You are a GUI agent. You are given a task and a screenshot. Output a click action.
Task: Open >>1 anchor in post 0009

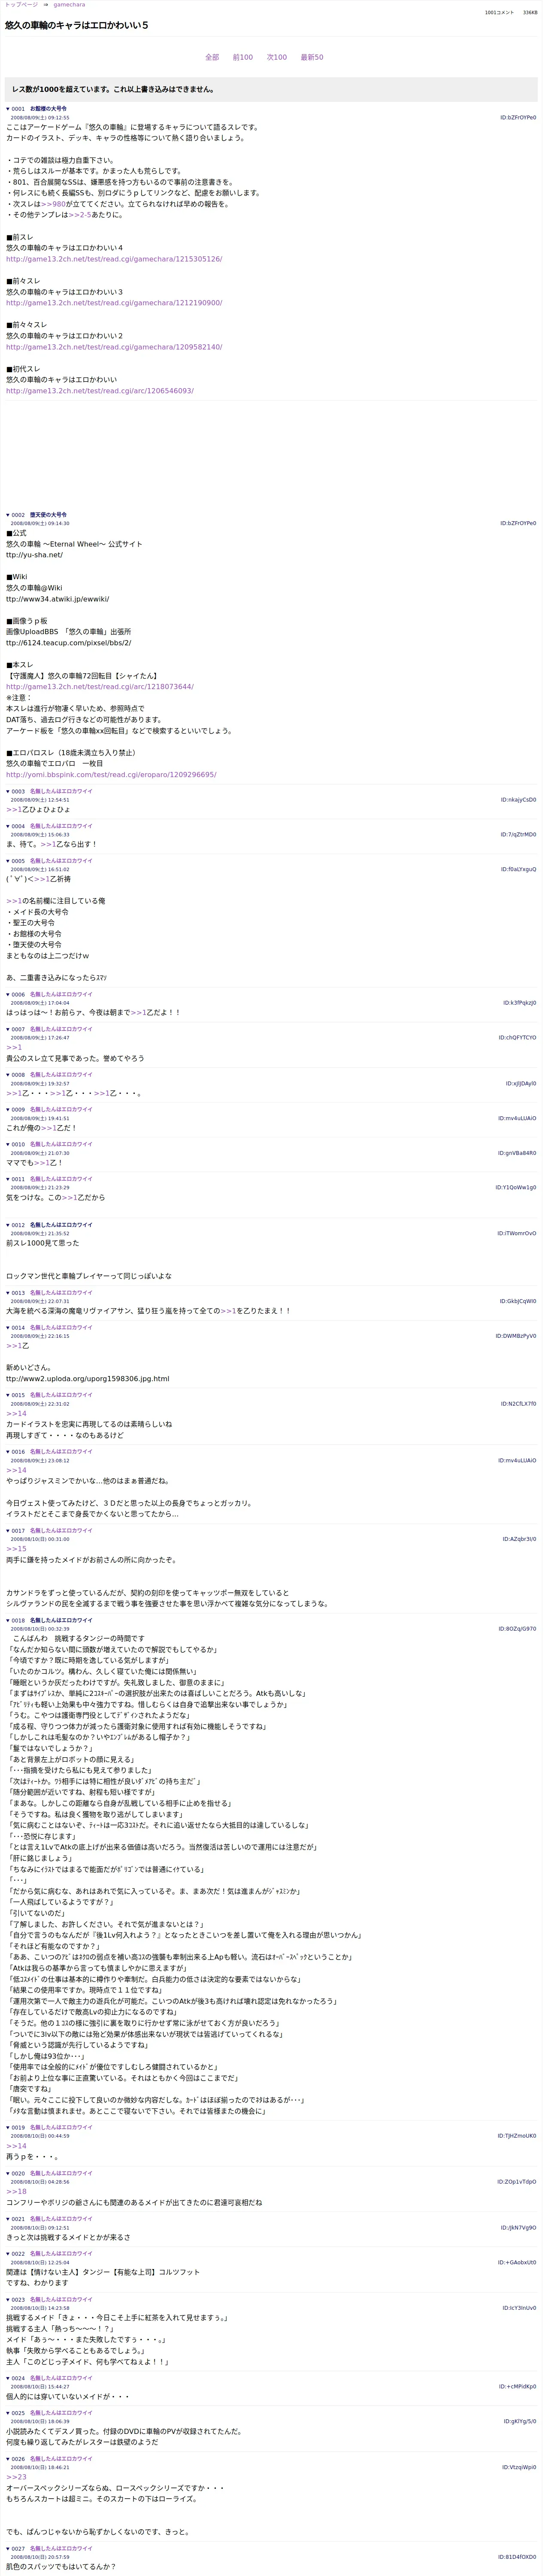click(48, 1128)
